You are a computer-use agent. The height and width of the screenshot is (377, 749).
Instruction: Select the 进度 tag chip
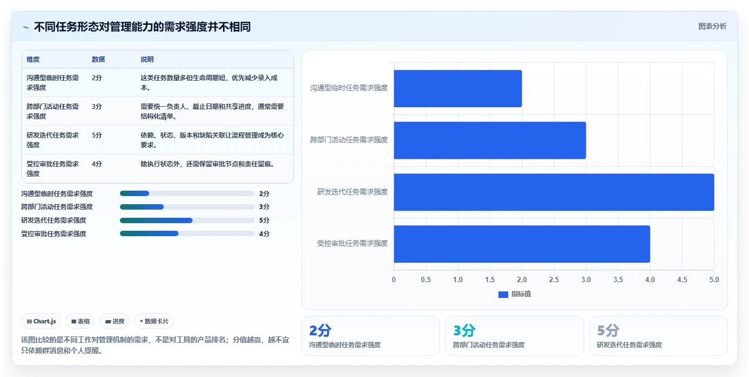[x=114, y=321]
